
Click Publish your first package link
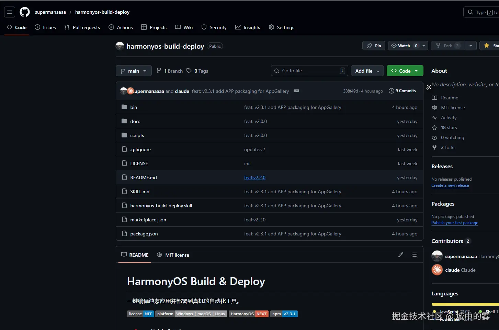pos(455,223)
